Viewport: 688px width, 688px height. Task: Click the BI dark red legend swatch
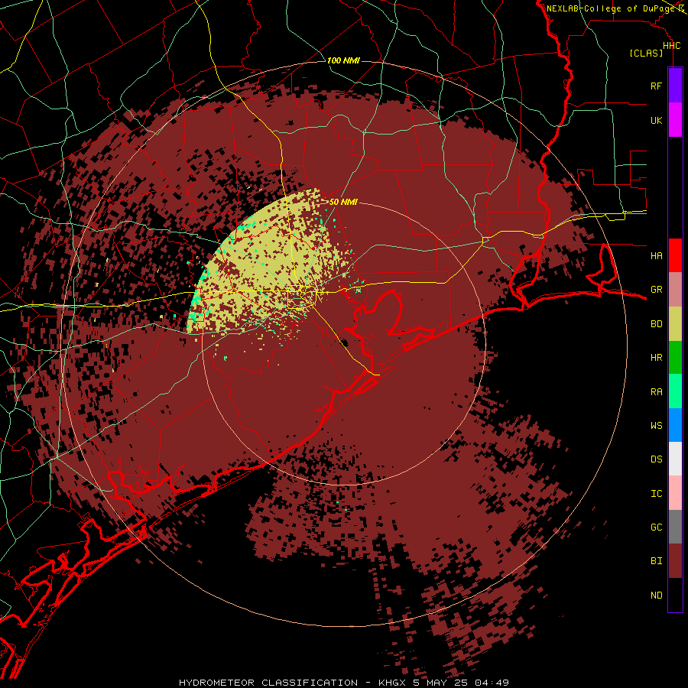(x=675, y=561)
